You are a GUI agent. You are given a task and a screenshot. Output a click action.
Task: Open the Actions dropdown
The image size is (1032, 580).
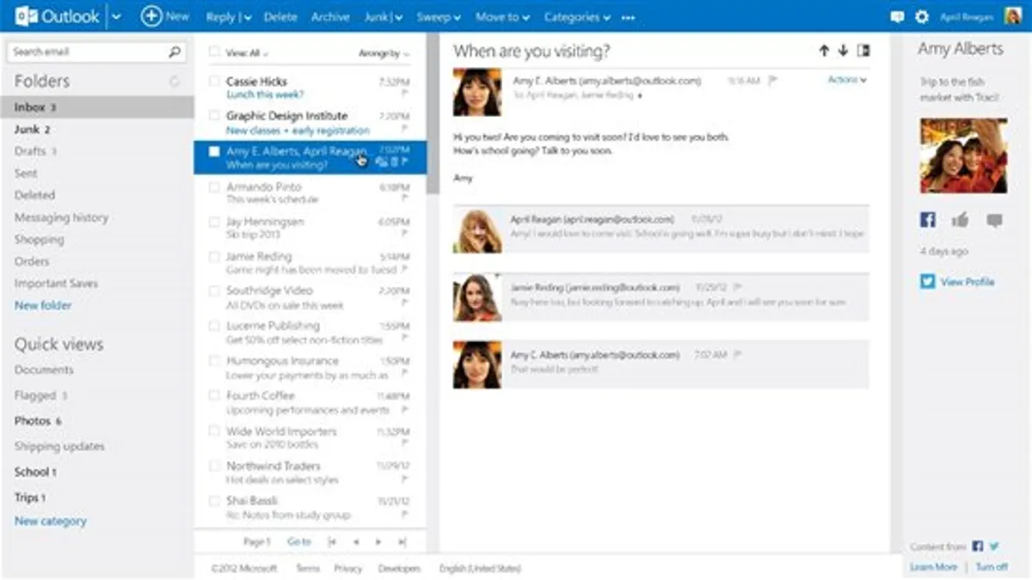tap(847, 80)
